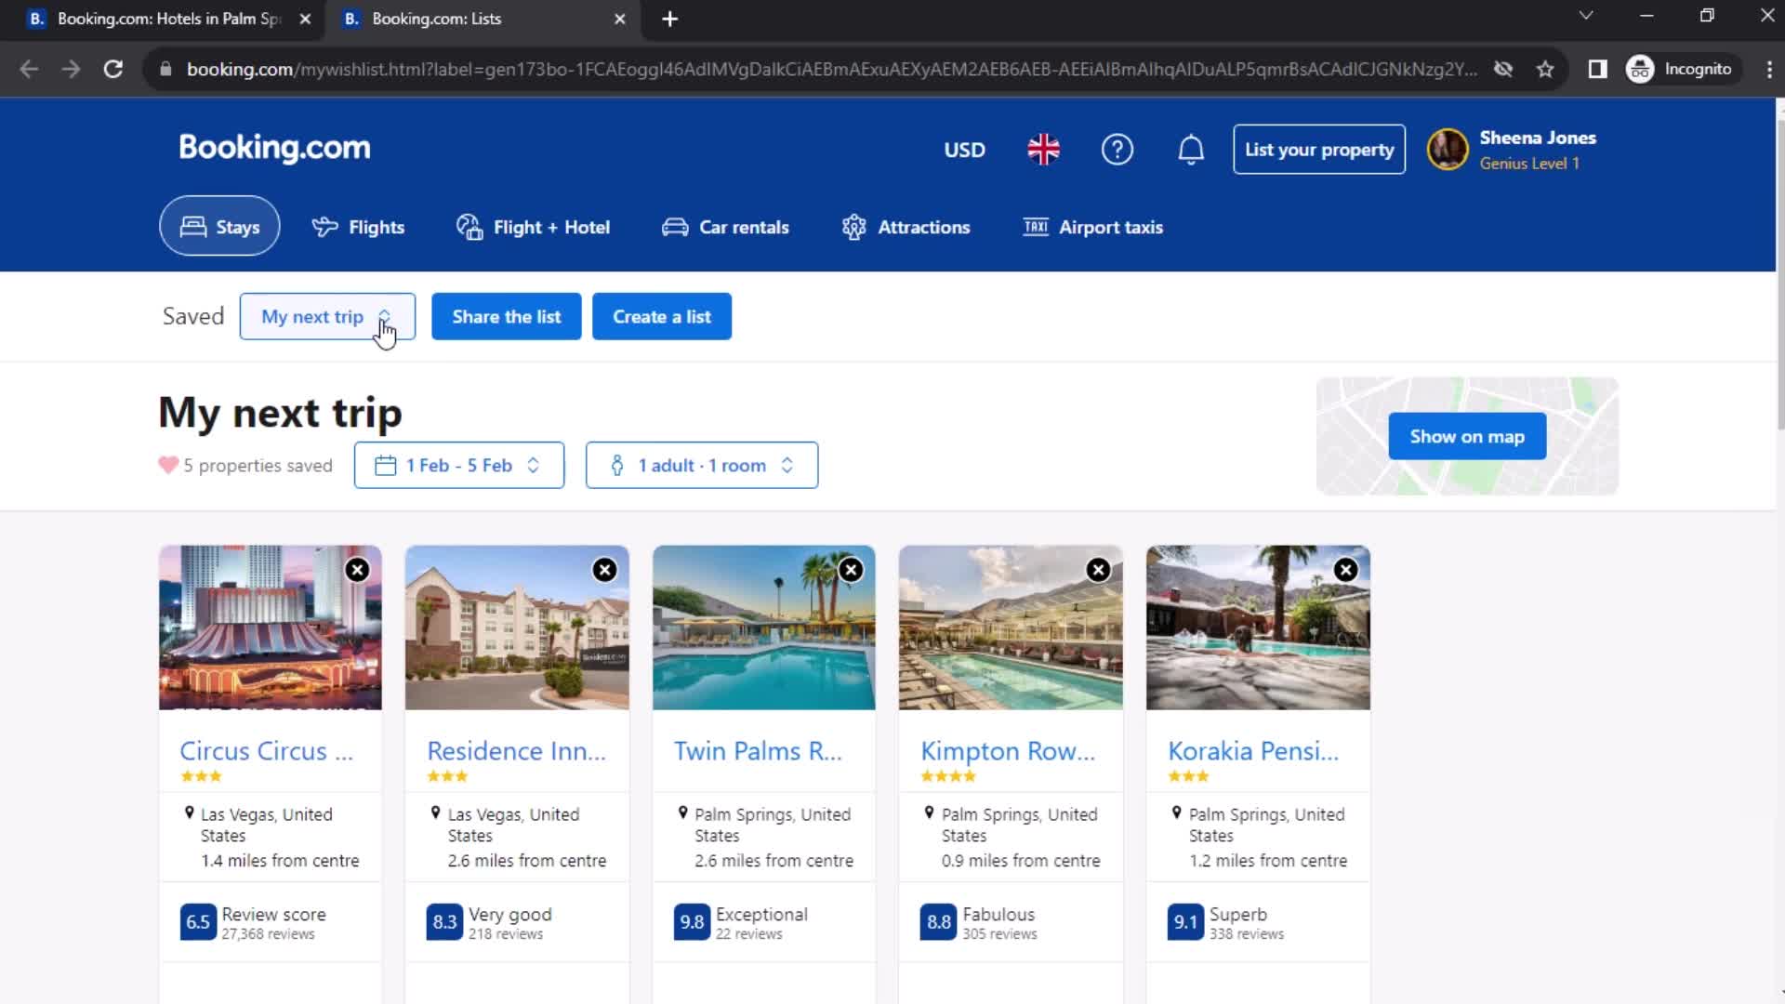Toggle the saved heart on Twin Palms R...
Screen dimensions: 1785x1004
851,569
